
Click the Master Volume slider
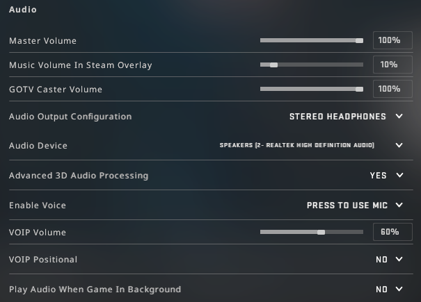311,41
